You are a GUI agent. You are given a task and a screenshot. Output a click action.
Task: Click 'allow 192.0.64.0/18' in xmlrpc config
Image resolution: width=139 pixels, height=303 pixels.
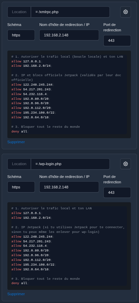tap(31, 118)
